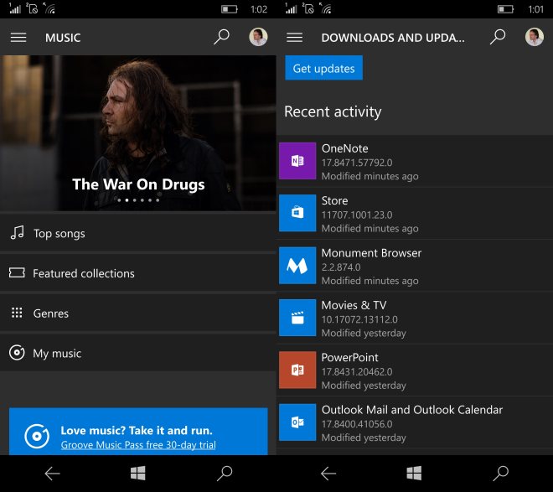Select the Store app icon
This screenshot has height=492, width=553.
pyautogui.click(x=297, y=213)
